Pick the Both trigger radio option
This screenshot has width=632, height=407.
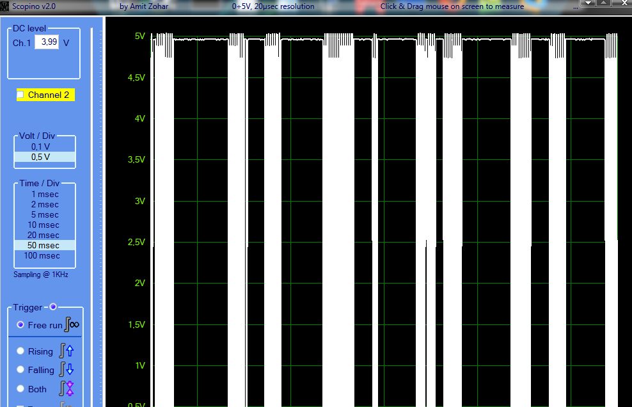click(x=20, y=389)
